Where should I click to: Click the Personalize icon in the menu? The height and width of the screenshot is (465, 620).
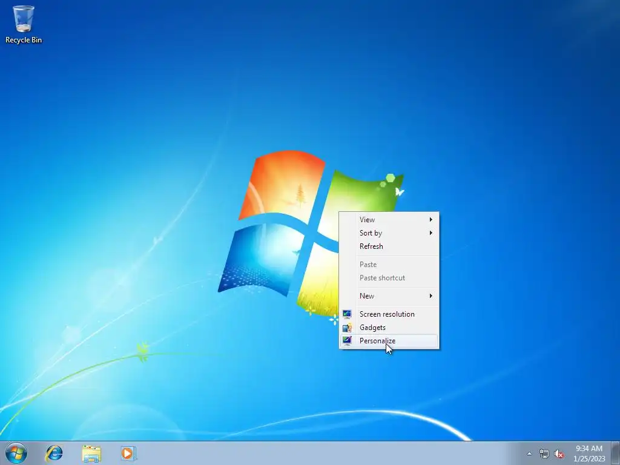347,341
